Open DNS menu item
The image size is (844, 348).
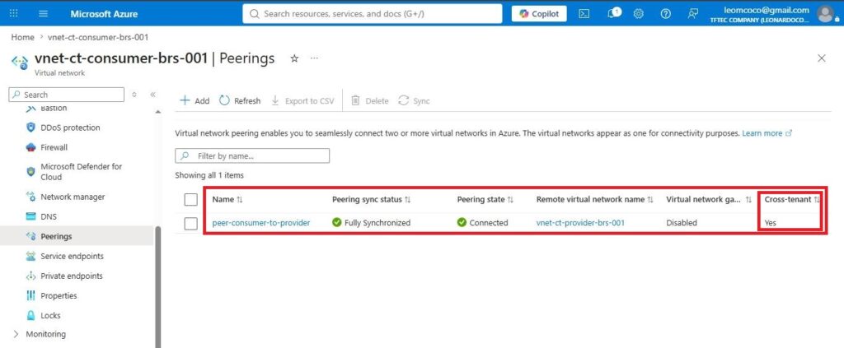(x=49, y=217)
